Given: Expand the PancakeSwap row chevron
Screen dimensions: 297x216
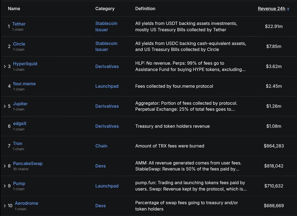Looking at the screenshot, I should 5,166.
